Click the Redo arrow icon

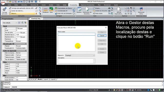point(21,2)
